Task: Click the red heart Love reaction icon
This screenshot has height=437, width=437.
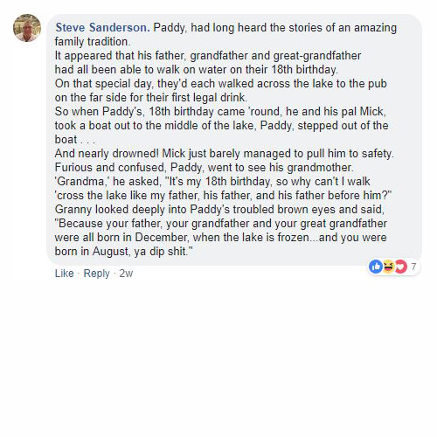Action: (401, 267)
